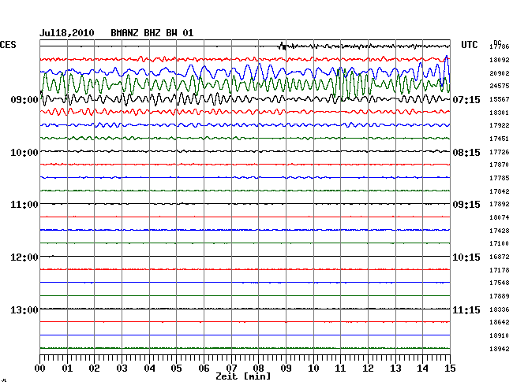513x389 pixels.
Task: Click minute label 07 on time axis
Action: coord(231,369)
